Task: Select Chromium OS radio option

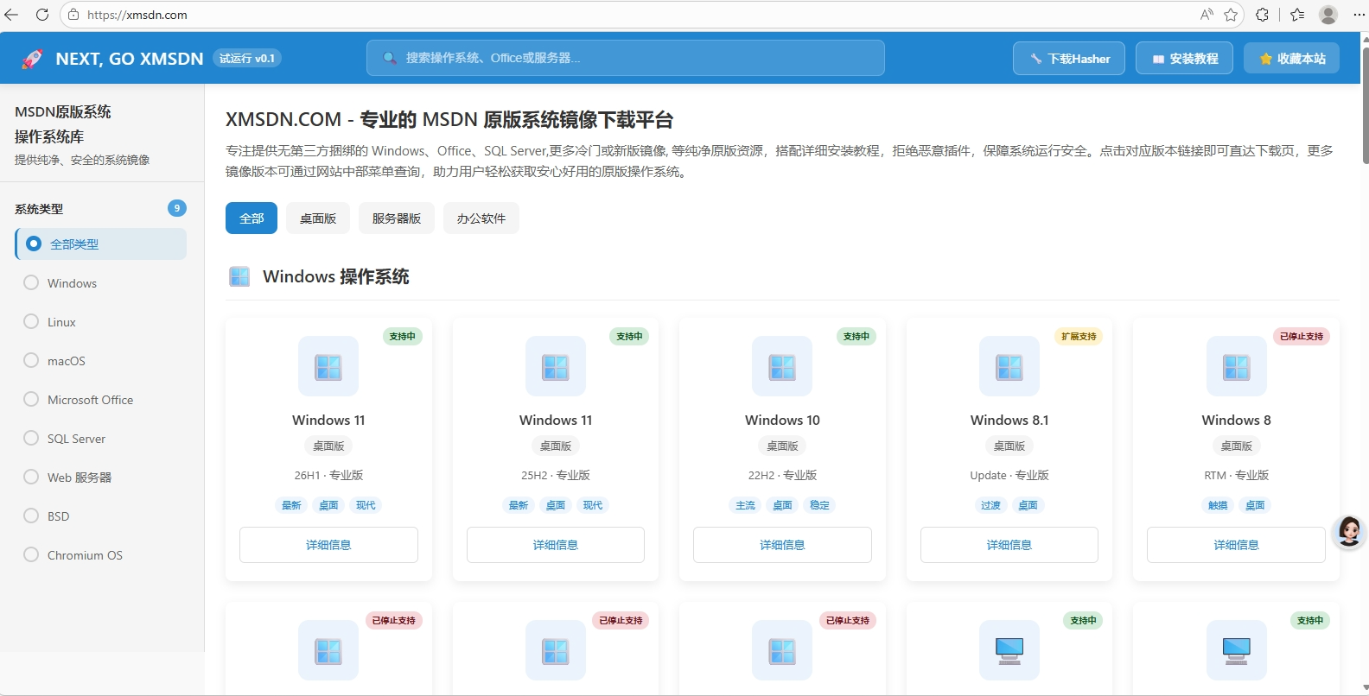Action: coord(31,554)
